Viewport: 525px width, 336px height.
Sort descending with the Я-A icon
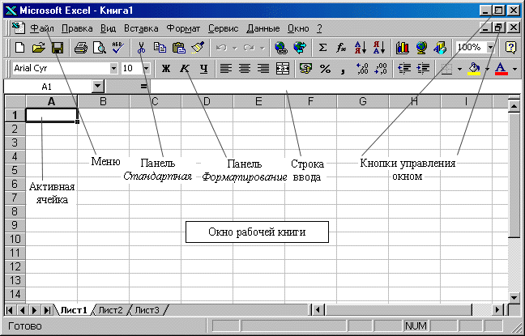[379, 48]
